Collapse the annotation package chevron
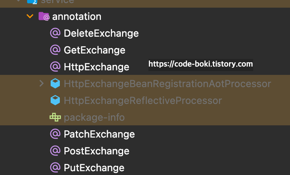The image size is (290, 175). pyautogui.click(x=30, y=16)
